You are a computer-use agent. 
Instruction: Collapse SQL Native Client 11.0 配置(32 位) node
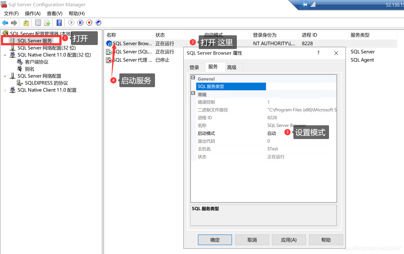tap(5, 55)
